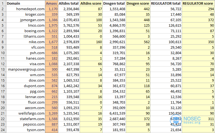
Task: Select the manpowergroup.com cell
Action: pyautogui.click(x=26, y=69)
